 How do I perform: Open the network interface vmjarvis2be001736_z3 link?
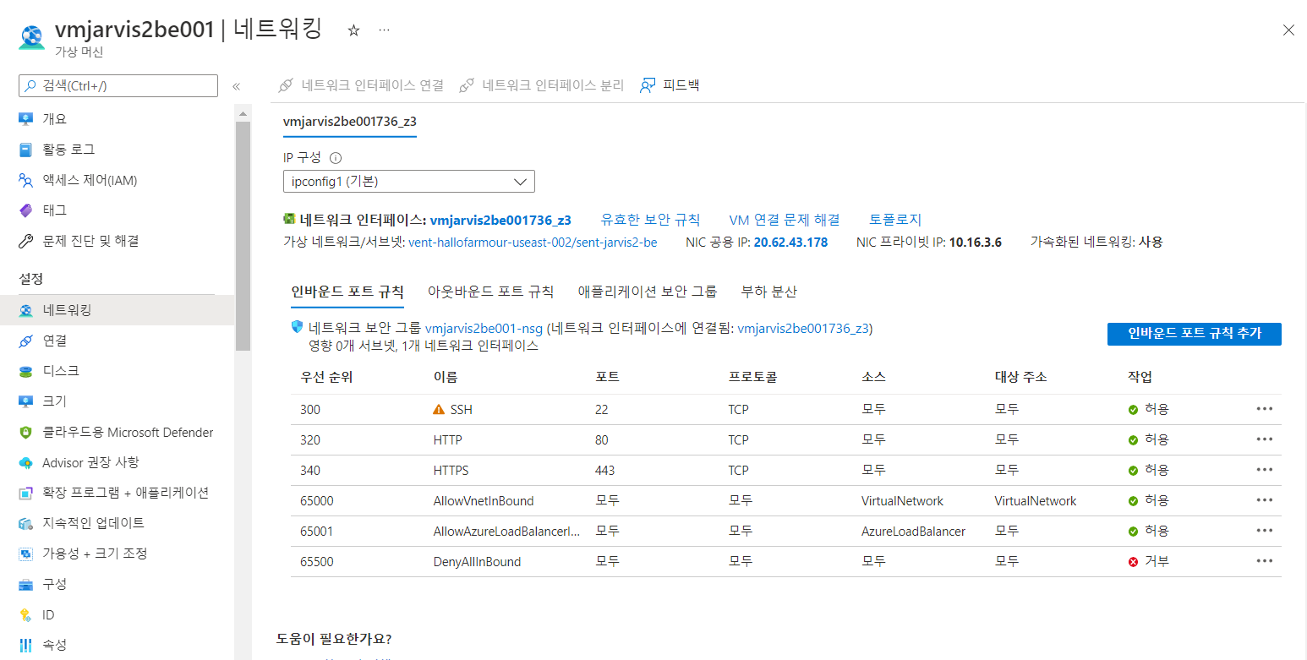pyautogui.click(x=500, y=221)
